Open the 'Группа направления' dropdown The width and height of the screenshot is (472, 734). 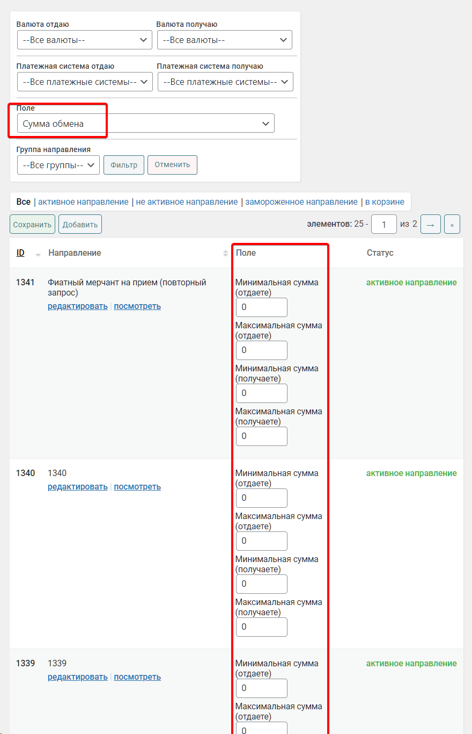click(x=58, y=165)
